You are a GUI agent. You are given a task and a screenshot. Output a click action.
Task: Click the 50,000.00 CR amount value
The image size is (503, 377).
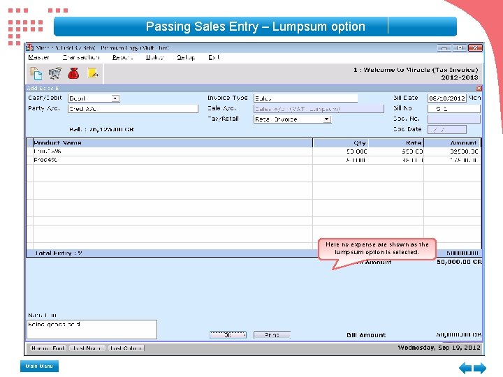(459, 262)
